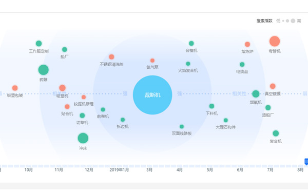
Task: Select 5月 on the timeline
Action: click(210, 170)
